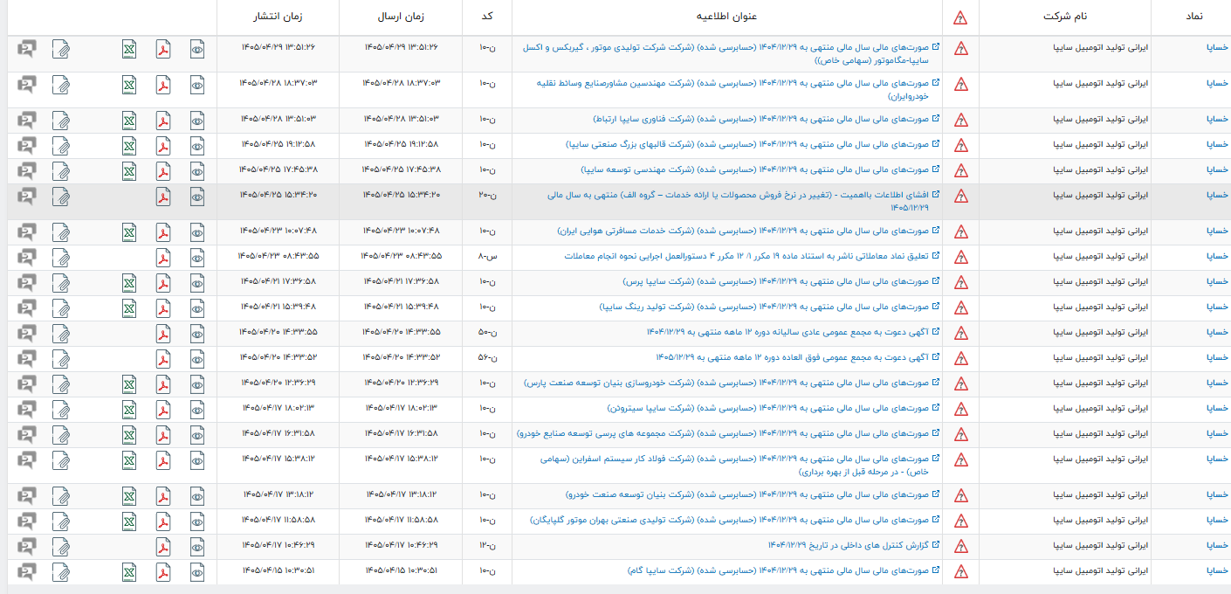Sort by زمان ارسال column header
Viewport: 1231px width, 594px height.
[401, 17]
